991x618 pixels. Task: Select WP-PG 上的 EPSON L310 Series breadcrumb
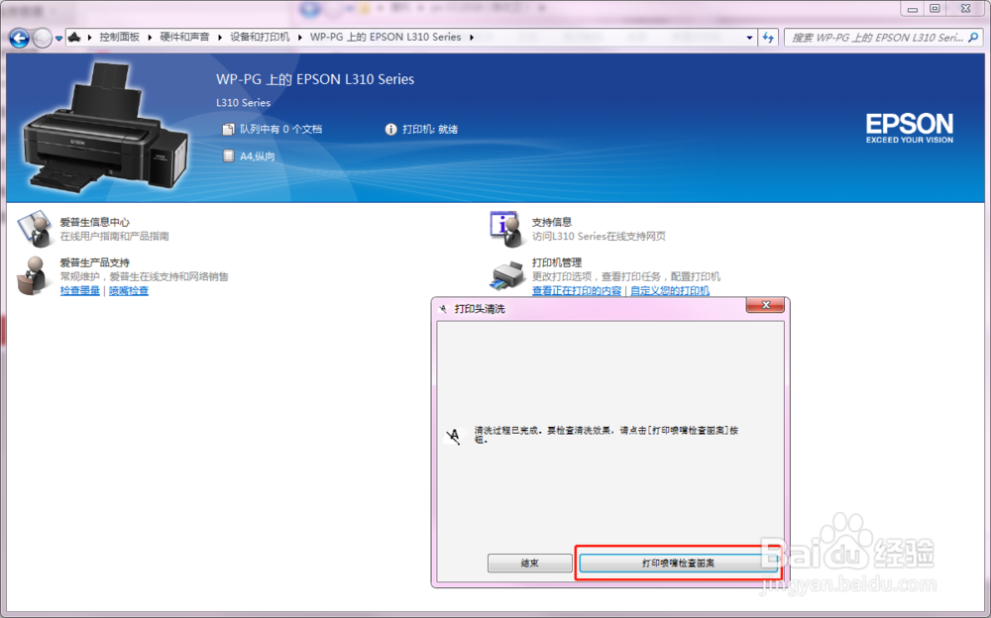385,38
